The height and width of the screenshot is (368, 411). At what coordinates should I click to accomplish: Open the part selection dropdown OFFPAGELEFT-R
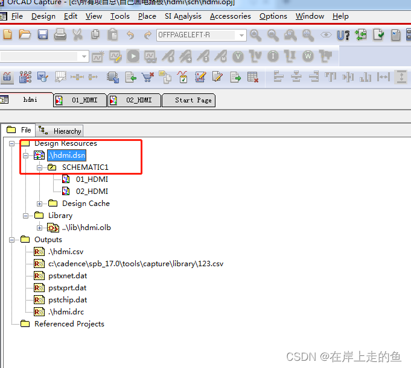pyautogui.click(x=241, y=36)
